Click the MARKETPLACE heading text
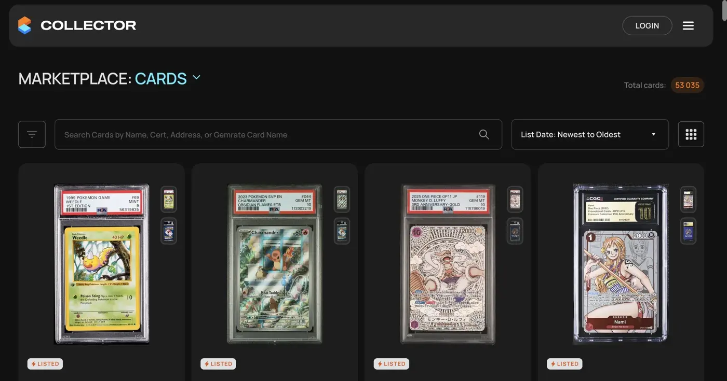This screenshot has width=727, height=381. point(75,78)
